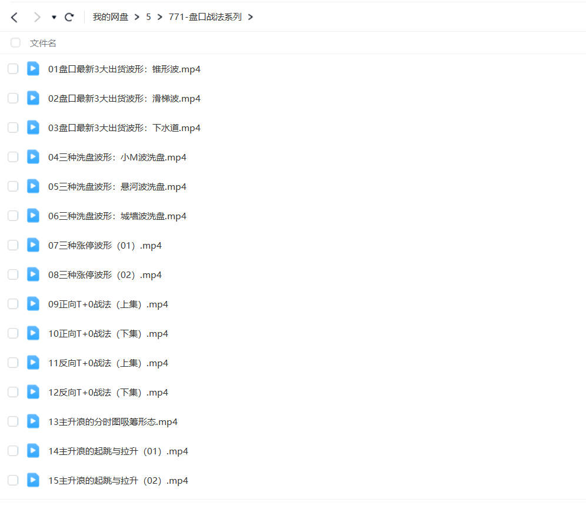Select checkbox for 07三种涨停波形（01）.mp4
This screenshot has width=586, height=509.
pos(13,245)
